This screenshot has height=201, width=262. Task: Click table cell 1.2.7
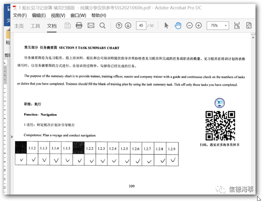point(148,149)
